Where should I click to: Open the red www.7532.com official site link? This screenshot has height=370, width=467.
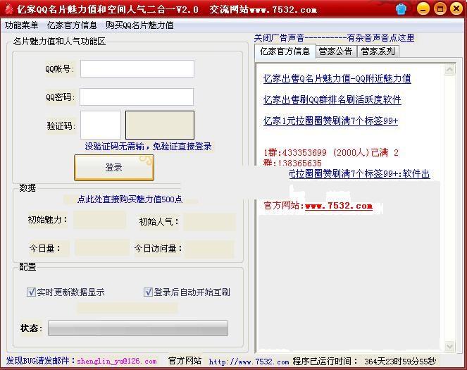coord(339,206)
